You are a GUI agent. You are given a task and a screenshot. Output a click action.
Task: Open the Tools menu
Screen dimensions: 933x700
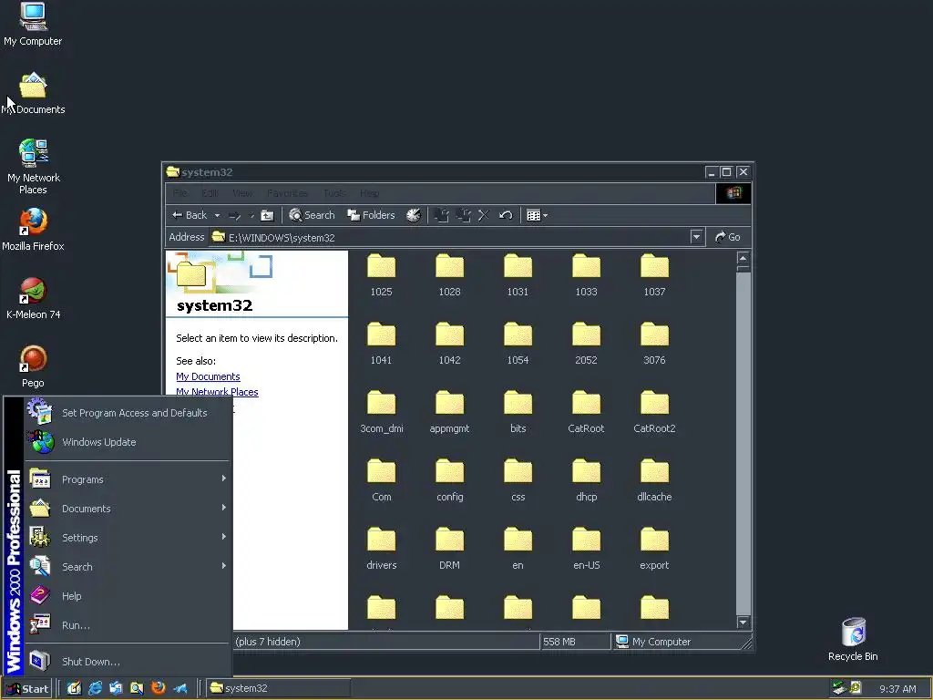333,193
